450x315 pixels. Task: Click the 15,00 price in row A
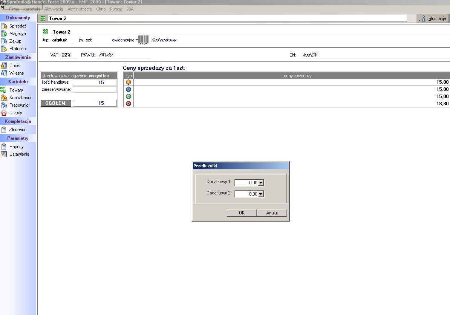[442, 82]
